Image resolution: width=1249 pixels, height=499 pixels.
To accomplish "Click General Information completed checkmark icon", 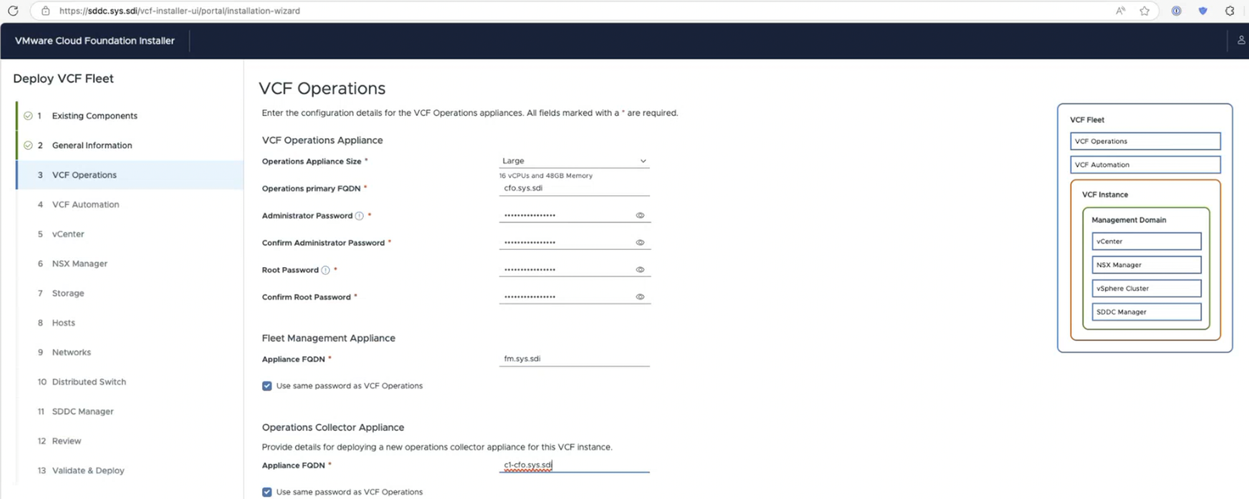I will 28,146.
